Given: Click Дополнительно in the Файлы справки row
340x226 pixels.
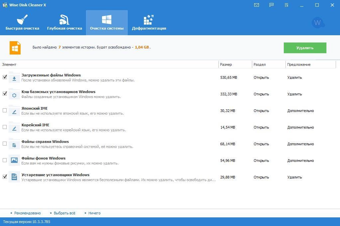Looking at the screenshot, I should tap(300, 144).
